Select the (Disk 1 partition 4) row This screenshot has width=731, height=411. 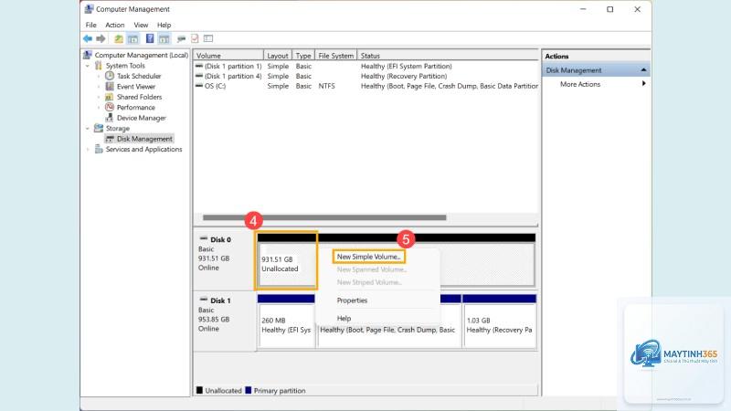coord(366,76)
